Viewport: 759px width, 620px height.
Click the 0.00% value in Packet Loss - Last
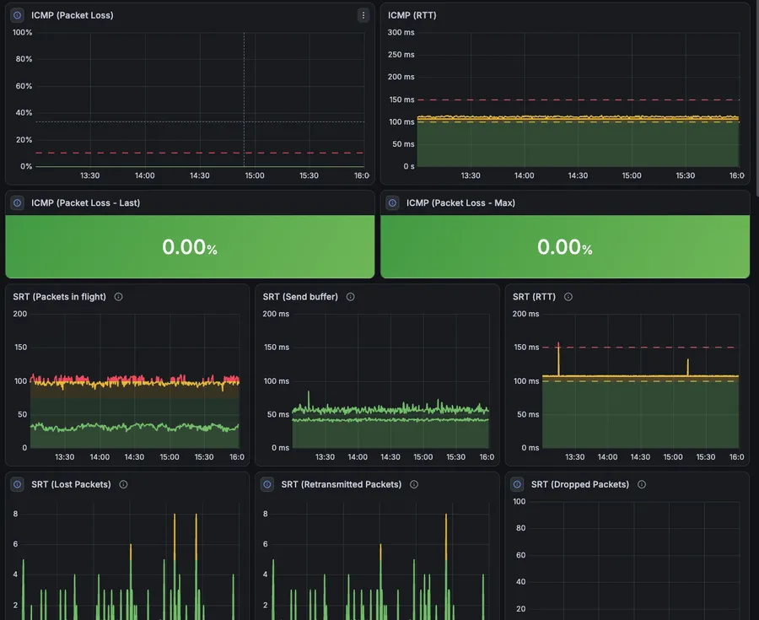point(190,247)
